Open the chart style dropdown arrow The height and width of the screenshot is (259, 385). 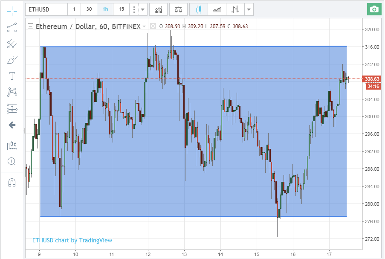coord(249,9)
